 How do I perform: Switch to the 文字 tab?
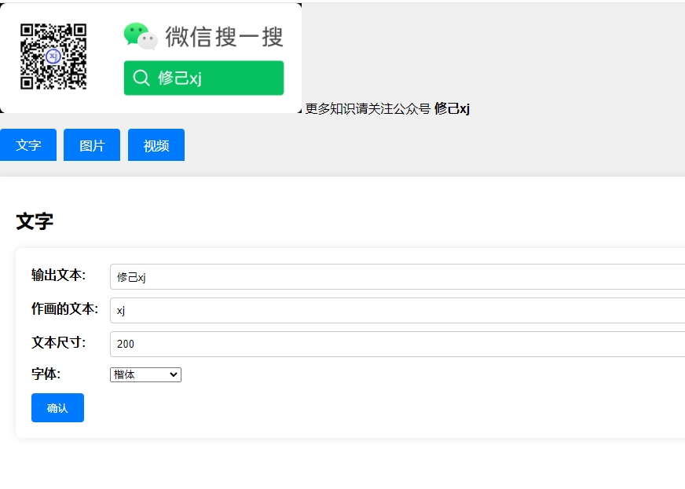click(28, 145)
